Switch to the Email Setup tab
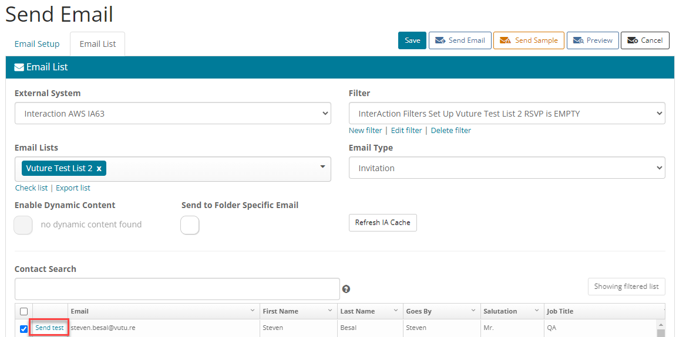 tap(37, 44)
